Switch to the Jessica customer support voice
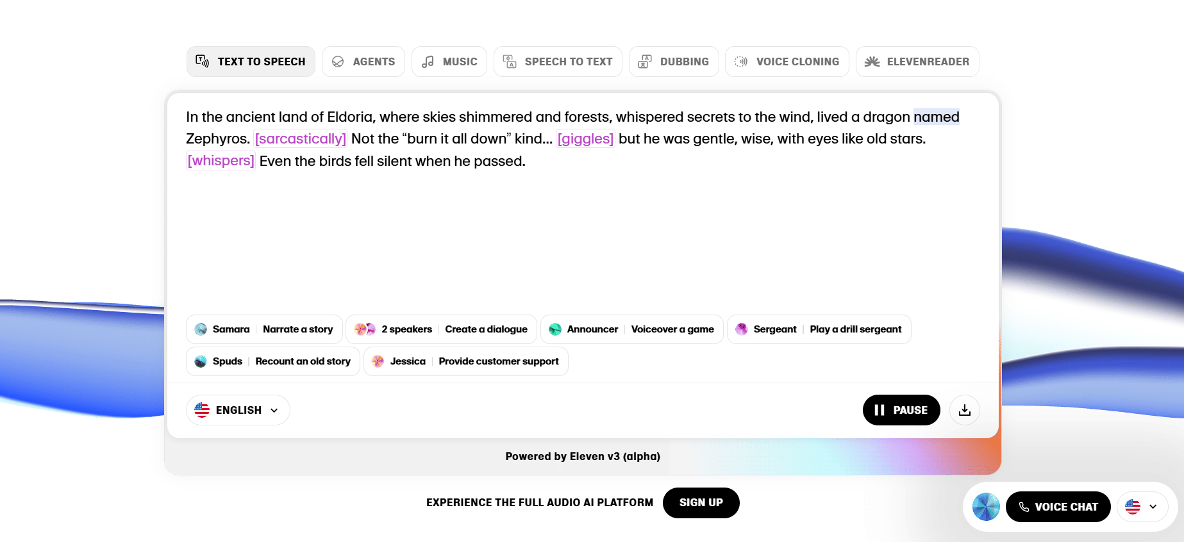 (x=465, y=361)
